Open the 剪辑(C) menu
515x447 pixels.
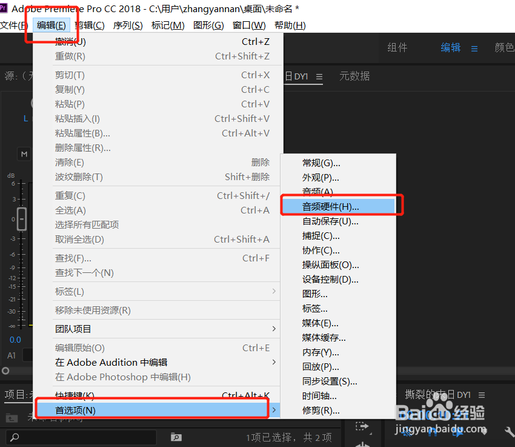89,25
